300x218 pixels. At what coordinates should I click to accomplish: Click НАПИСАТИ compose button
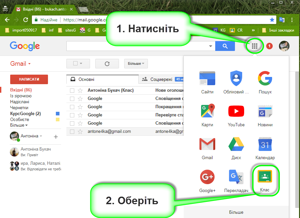pos(29,79)
